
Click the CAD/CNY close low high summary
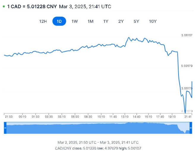(98, 148)
